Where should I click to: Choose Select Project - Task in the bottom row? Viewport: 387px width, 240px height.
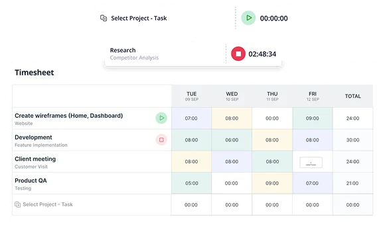pos(48,204)
